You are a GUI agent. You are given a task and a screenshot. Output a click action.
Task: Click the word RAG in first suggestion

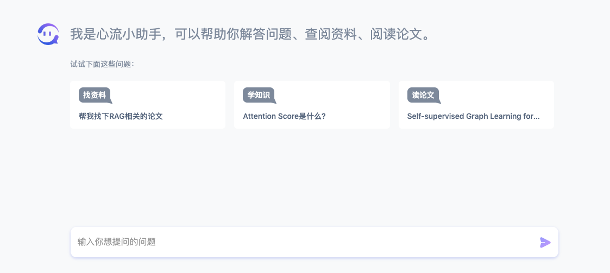click(117, 116)
